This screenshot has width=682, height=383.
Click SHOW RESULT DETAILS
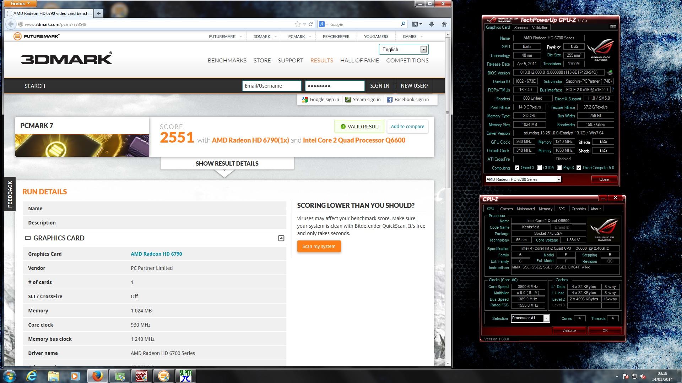(227, 163)
